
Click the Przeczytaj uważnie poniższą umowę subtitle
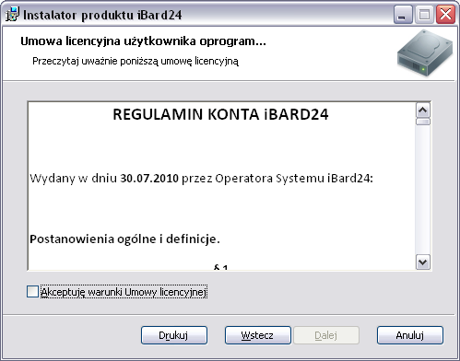coord(136,61)
